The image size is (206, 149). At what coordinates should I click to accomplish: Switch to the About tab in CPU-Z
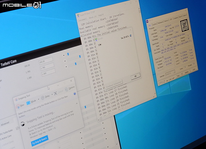[x=185, y=15]
